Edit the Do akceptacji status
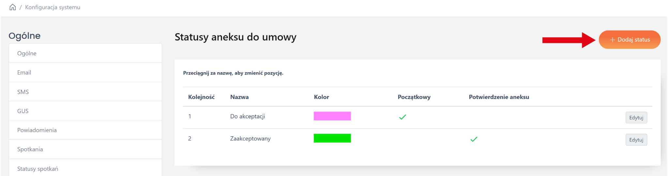Image resolution: width=668 pixels, height=176 pixels. click(636, 117)
